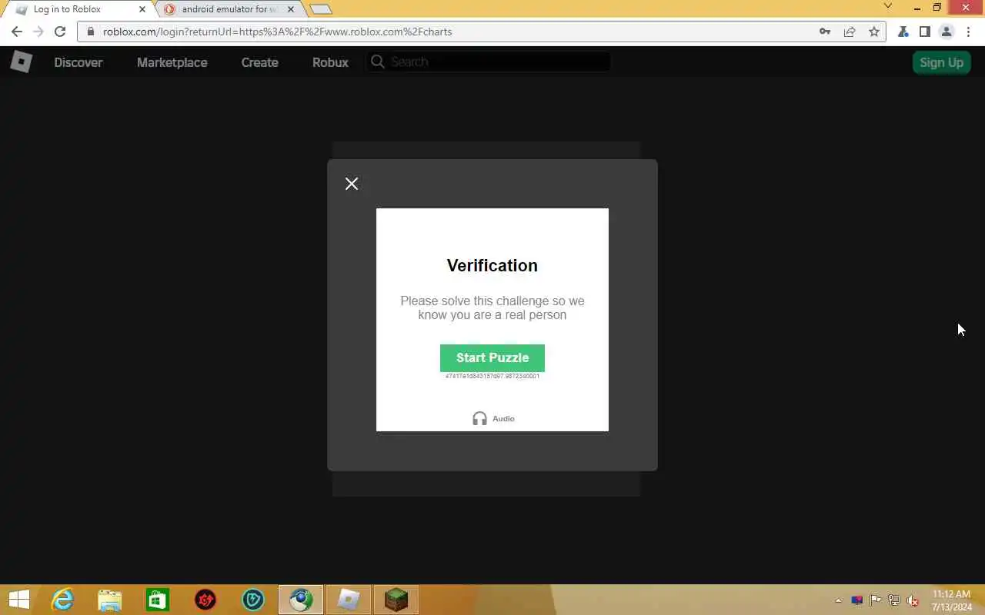
Task: Reload the current page
Action: [x=60, y=32]
